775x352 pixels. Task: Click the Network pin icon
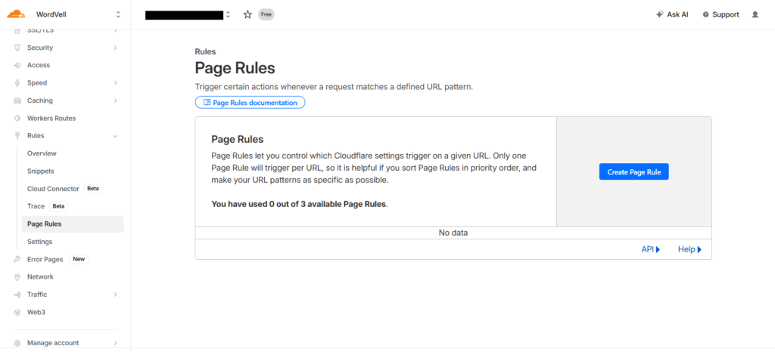tap(17, 276)
